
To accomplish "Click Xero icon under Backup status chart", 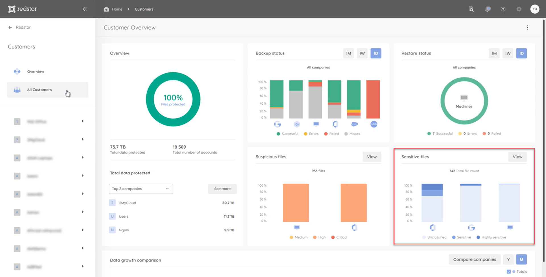I will (374, 124).
